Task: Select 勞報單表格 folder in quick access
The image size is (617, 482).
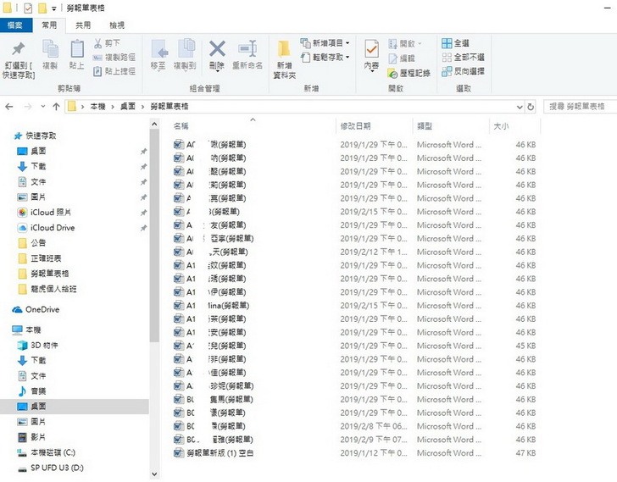Action: tap(43, 274)
